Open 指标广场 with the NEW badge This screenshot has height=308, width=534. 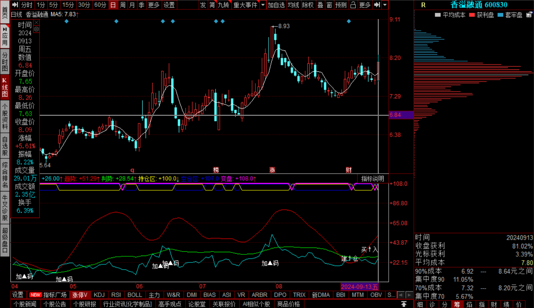[x=49, y=295]
